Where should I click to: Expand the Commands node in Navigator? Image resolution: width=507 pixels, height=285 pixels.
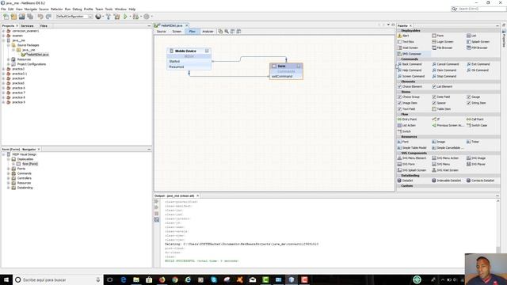pyautogui.click(x=9, y=173)
